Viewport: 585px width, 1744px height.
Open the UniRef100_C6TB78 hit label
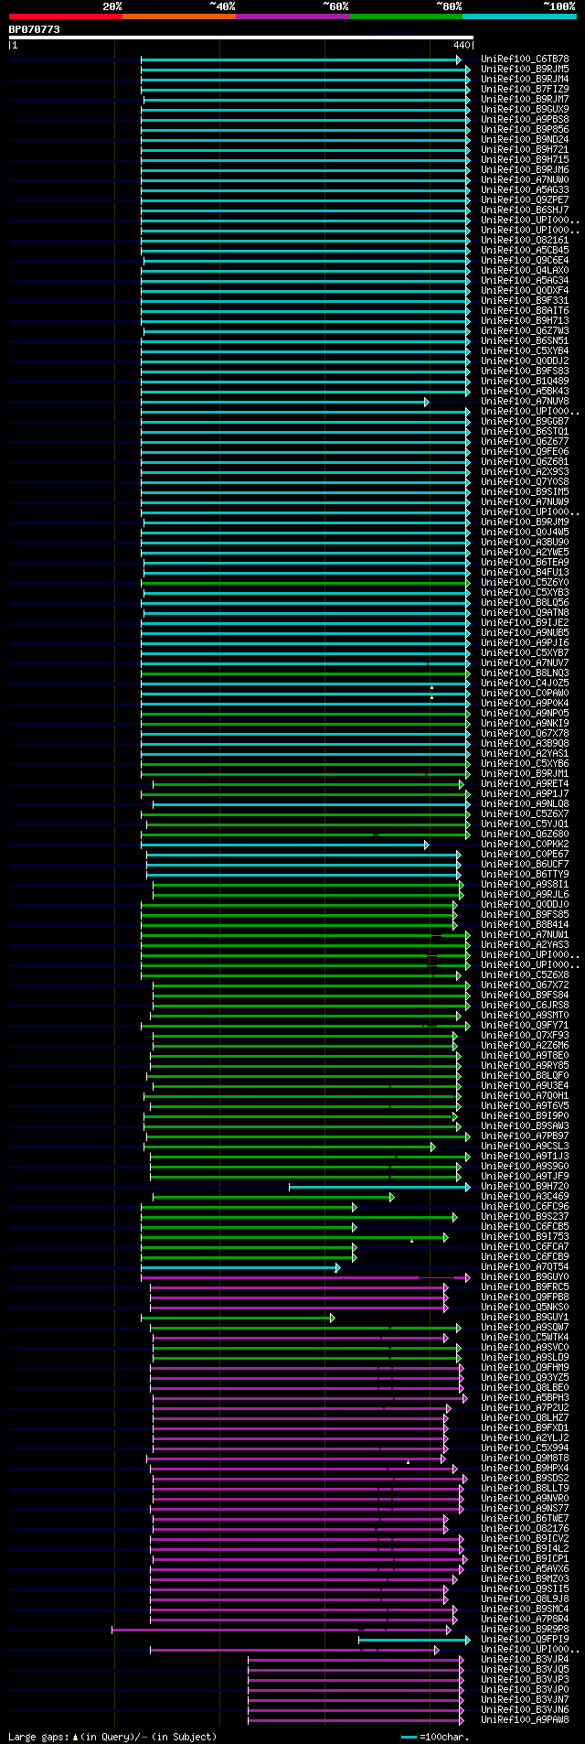tap(525, 59)
